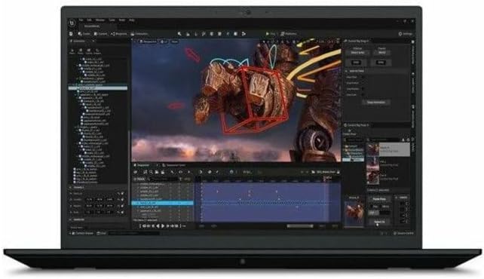Click the large selected pose preview thumbnail
The image size is (484, 279).
click(x=354, y=213)
